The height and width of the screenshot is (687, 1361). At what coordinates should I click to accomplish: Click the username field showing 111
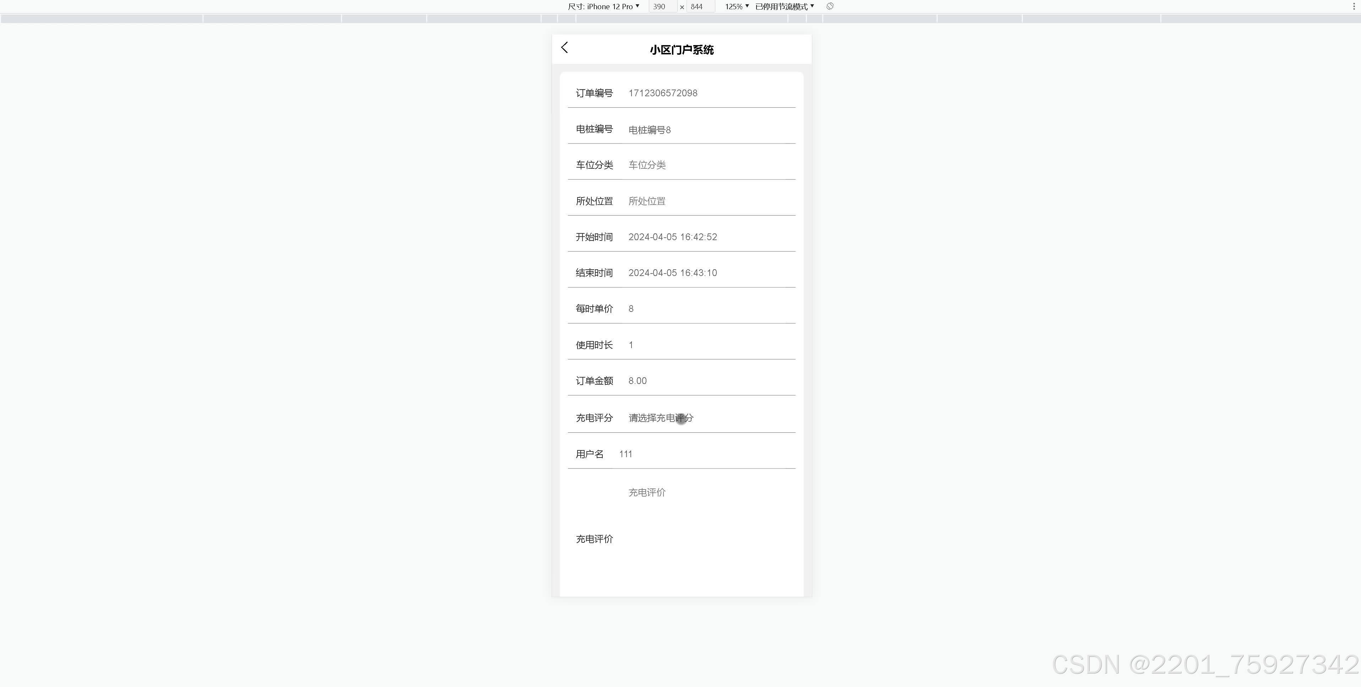click(703, 454)
